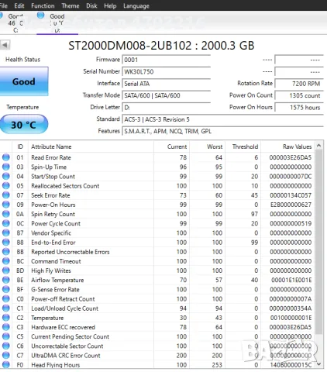The height and width of the screenshot is (372, 327).
Task: Click the scrollbar up arrow in the attribute list
Action: 318,146
